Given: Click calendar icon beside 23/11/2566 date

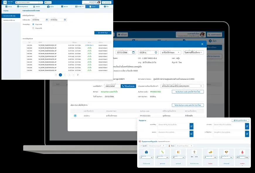Looking at the screenshot, I should 133,53.
